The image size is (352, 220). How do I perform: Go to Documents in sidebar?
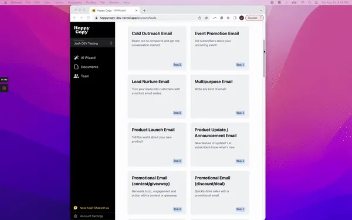click(x=89, y=67)
